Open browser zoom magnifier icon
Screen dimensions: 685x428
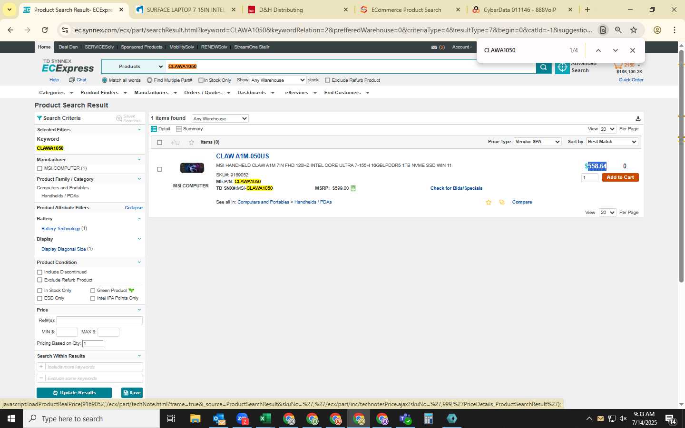point(618,30)
